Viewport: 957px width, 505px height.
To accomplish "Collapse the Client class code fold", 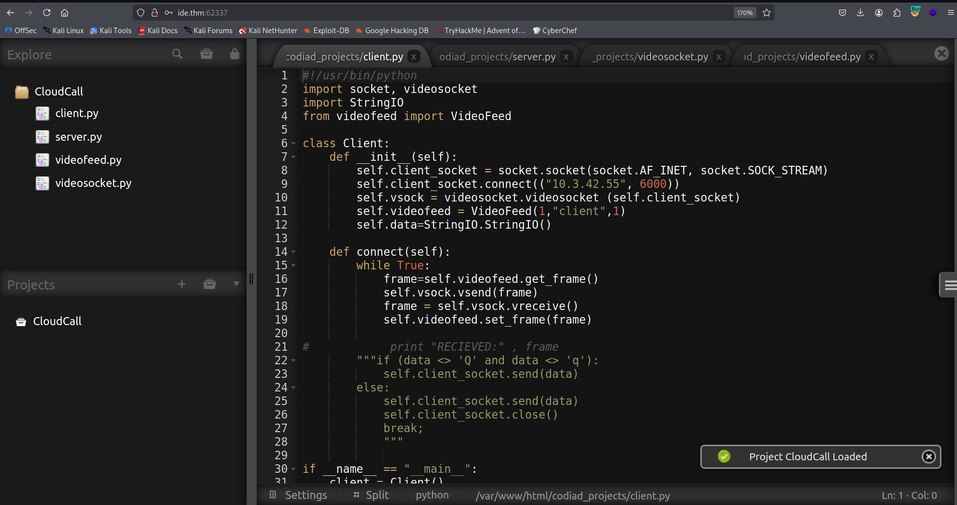I will pyautogui.click(x=293, y=143).
